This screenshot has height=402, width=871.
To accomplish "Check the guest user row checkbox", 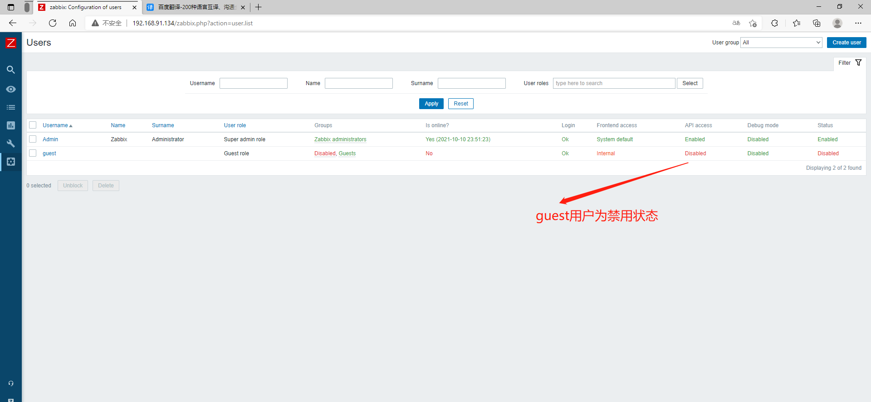I will (33, 153).
